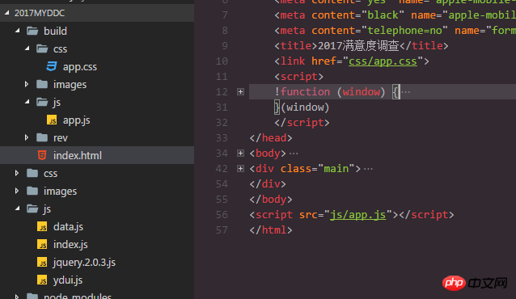
Task: Click the root-level js folder icon
Action: (x=32, y=208)
